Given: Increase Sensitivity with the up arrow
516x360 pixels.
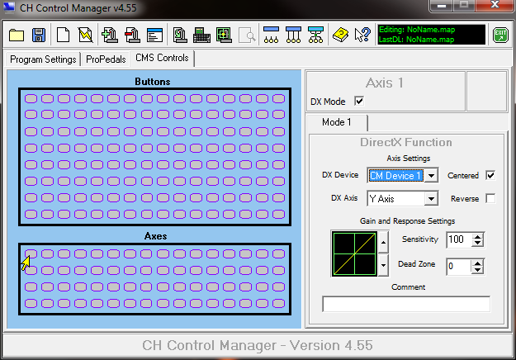Looking at the screenshot, I should click(x=477, y=236).
